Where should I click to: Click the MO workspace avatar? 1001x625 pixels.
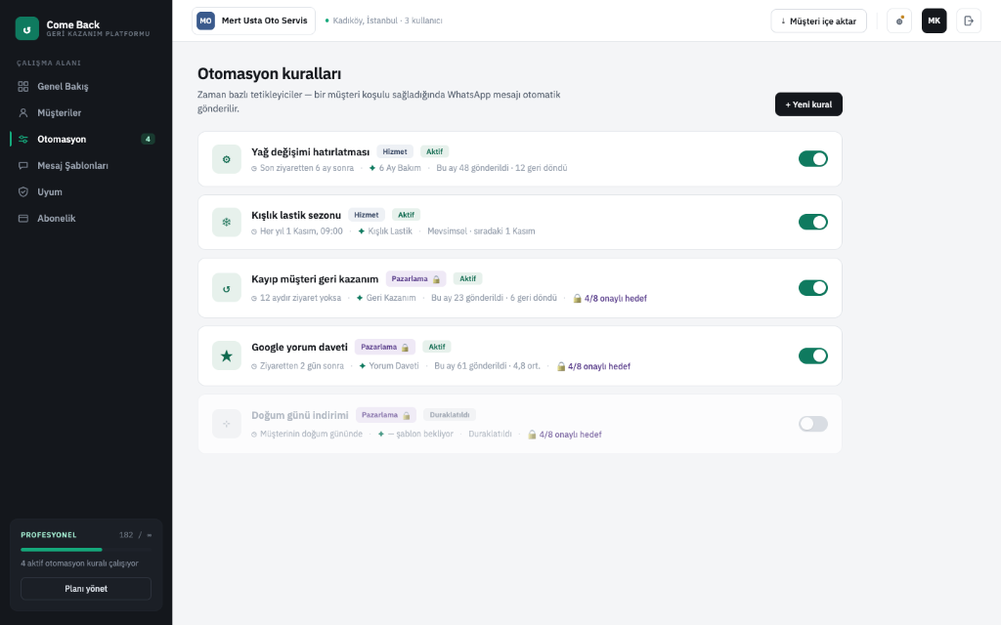205,21
